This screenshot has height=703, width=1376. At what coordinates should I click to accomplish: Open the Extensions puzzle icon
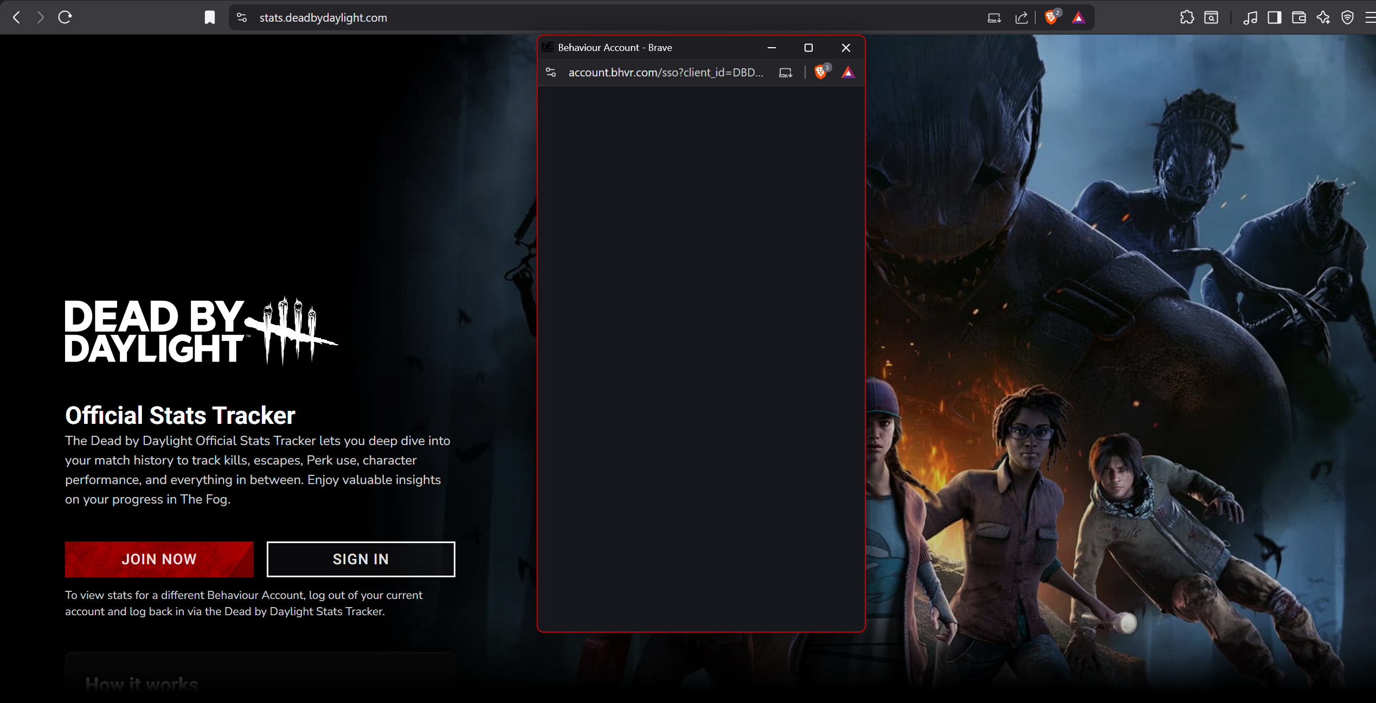pos(1187,17)
